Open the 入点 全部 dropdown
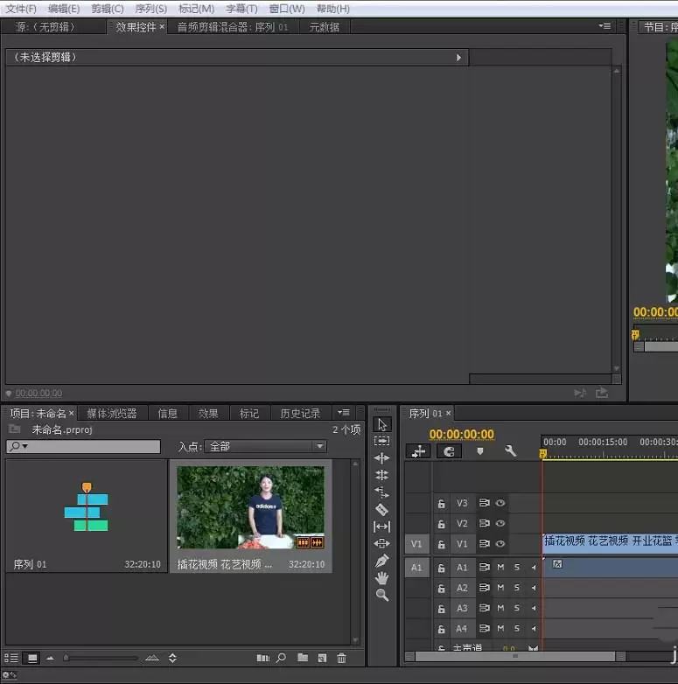Screen dimensions: 678x684 (x=265, y=446)
